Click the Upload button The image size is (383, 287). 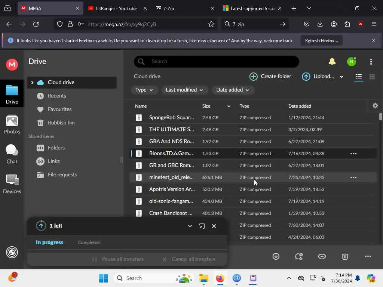click(x=318, y=76)
